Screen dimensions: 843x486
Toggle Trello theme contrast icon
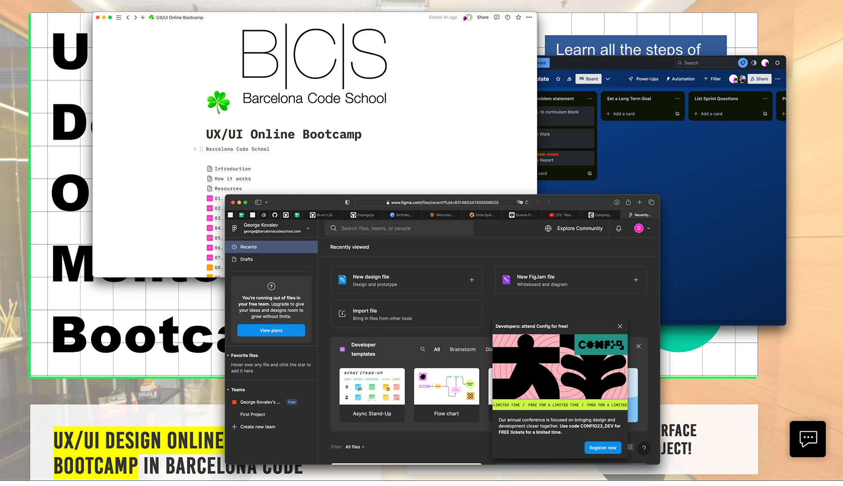pos(754,63)
